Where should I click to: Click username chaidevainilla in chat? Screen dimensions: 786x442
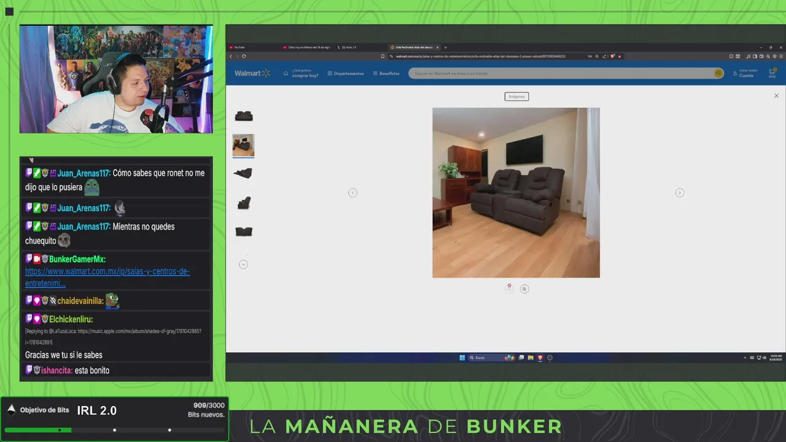pyautogui.click(x=80, y=301)
